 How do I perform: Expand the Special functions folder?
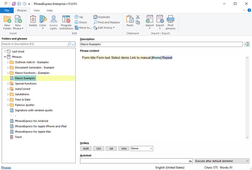coord(8,83)
